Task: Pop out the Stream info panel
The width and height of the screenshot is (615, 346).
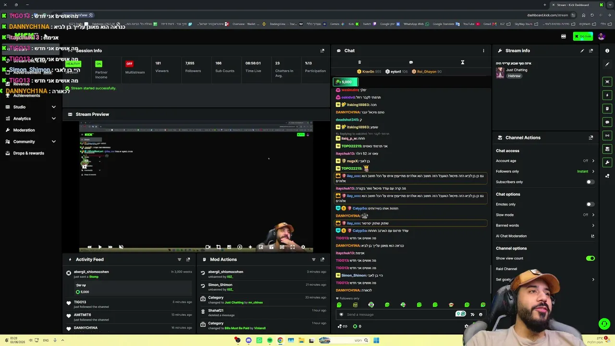Action: coord(591,50)
